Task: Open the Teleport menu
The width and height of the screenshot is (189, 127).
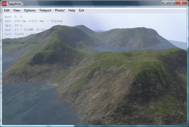Action: tap(45, 10)
